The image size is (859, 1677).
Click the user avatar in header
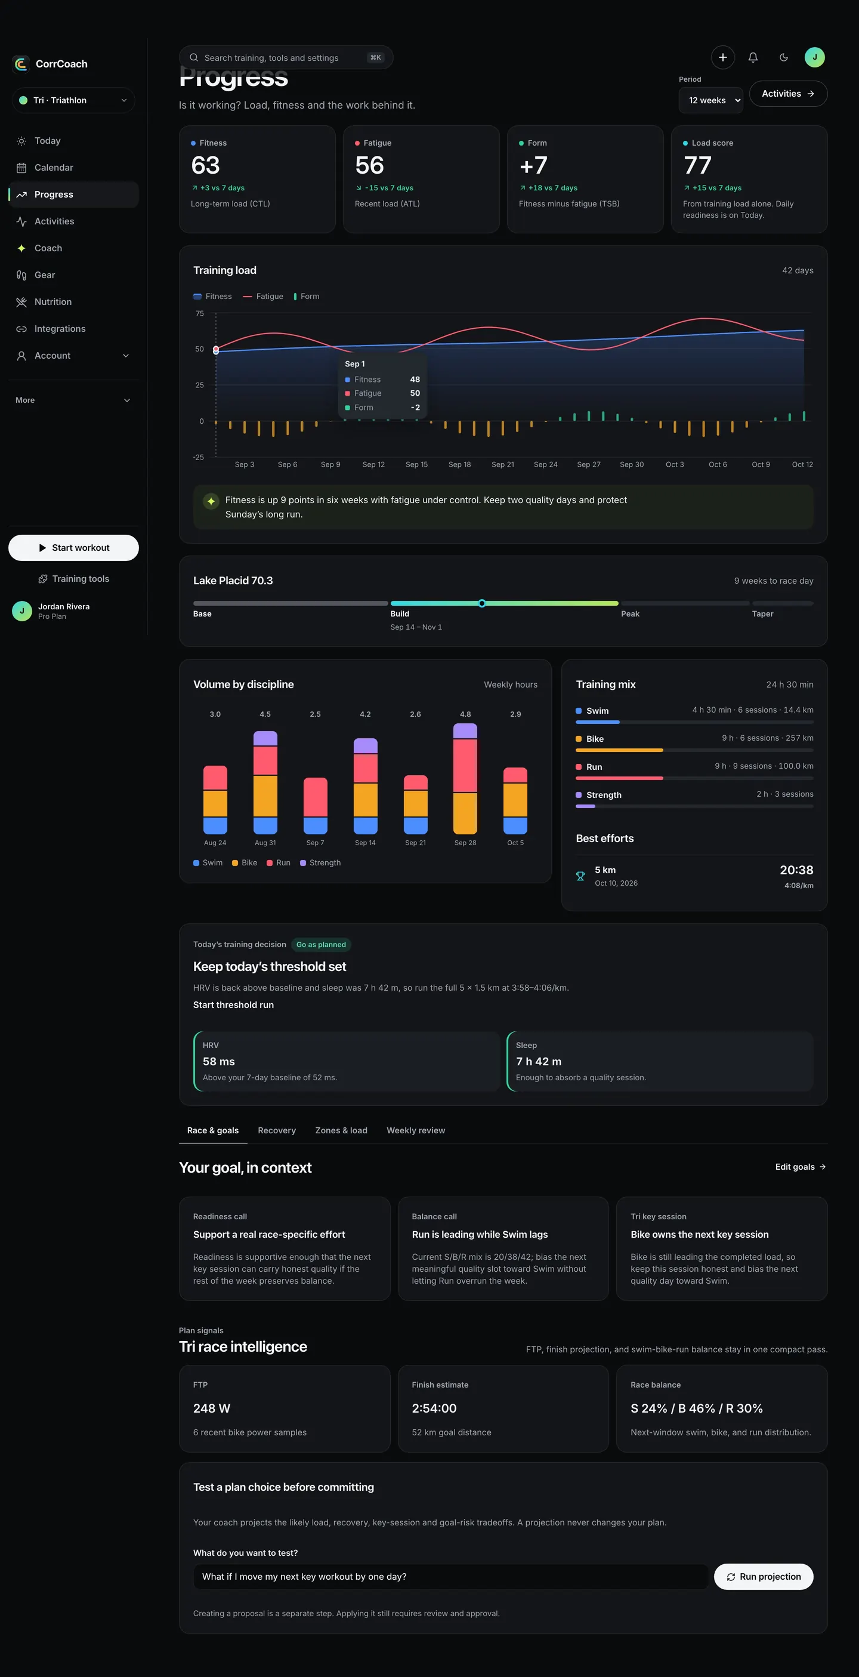pyautogui.click(x=814, y=57)
